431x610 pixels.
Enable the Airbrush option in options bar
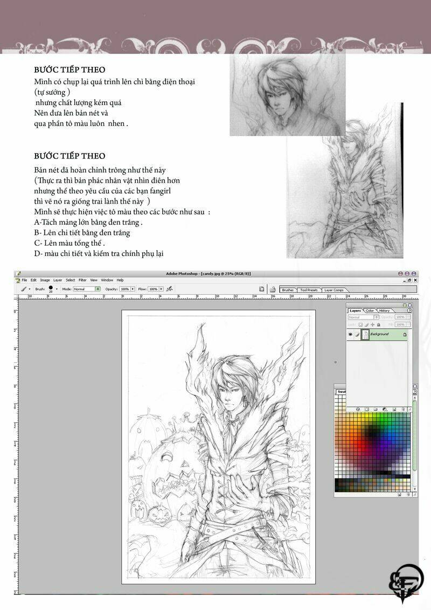click(170, 289)
